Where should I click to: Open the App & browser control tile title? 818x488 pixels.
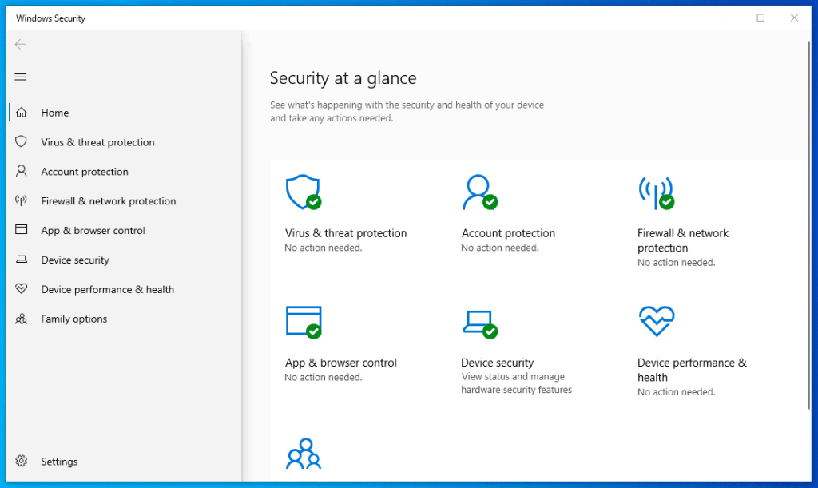(x=340, y=363)
